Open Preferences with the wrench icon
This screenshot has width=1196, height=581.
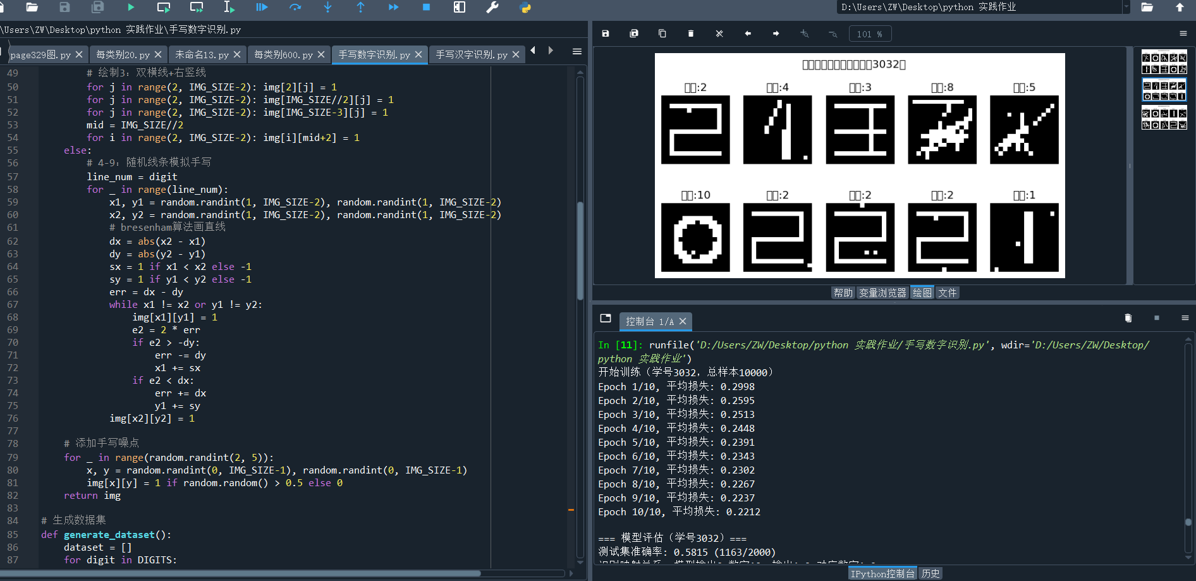click(492, 7)
